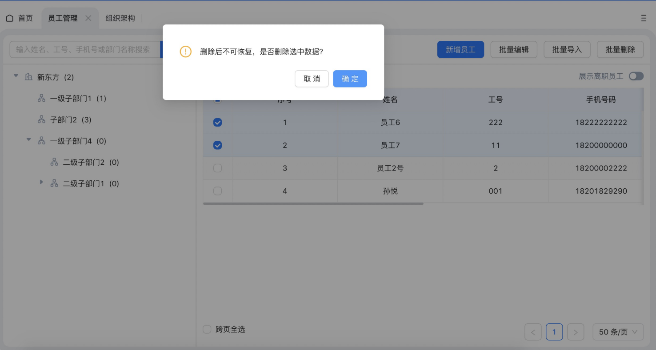
Task: Click page number 1 in pagination
Action: click(x=554, y=332)
